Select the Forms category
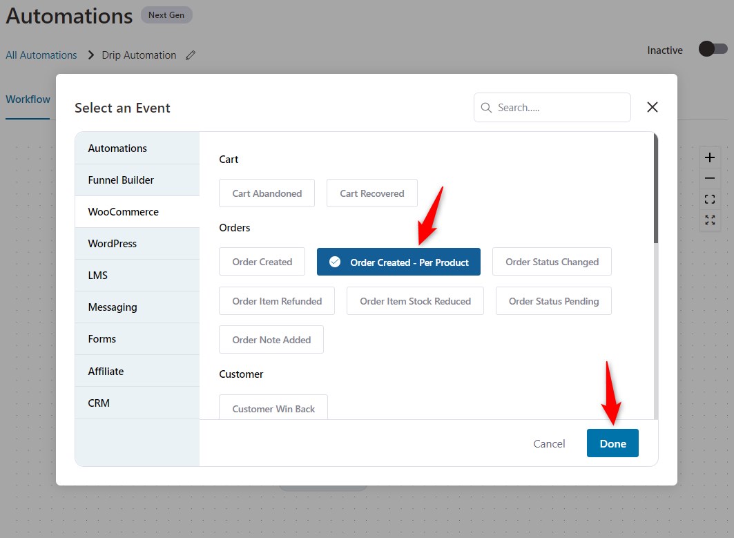Viewport: 734px width, 538px height. [137, 339]
